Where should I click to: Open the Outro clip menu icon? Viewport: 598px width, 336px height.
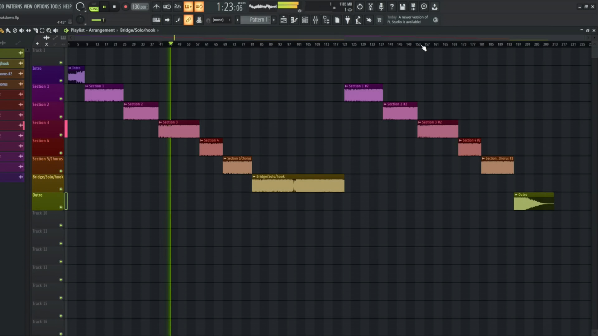[516, 195]
